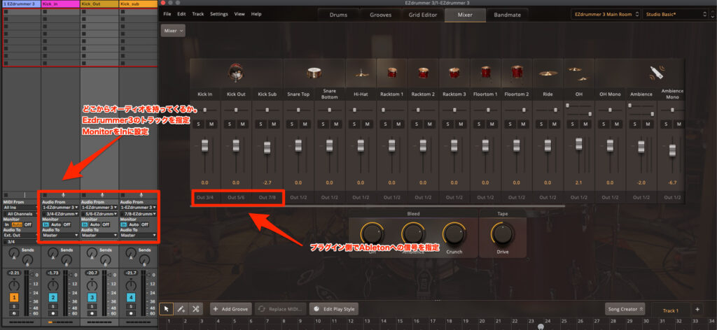
Task: Select the scissors cut tool
Action: 196,308
